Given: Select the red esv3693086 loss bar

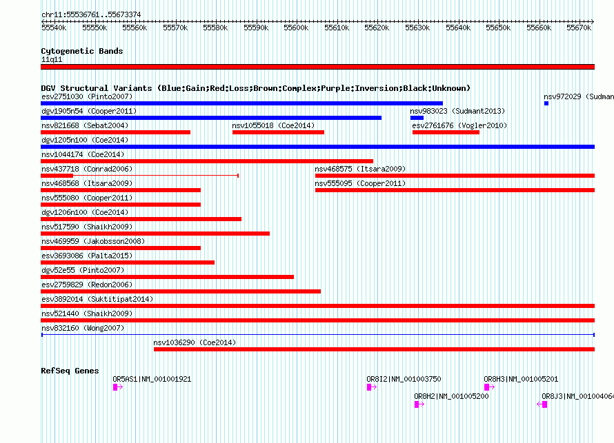Looking at the screenshot, I should click(x=128, y=262).
